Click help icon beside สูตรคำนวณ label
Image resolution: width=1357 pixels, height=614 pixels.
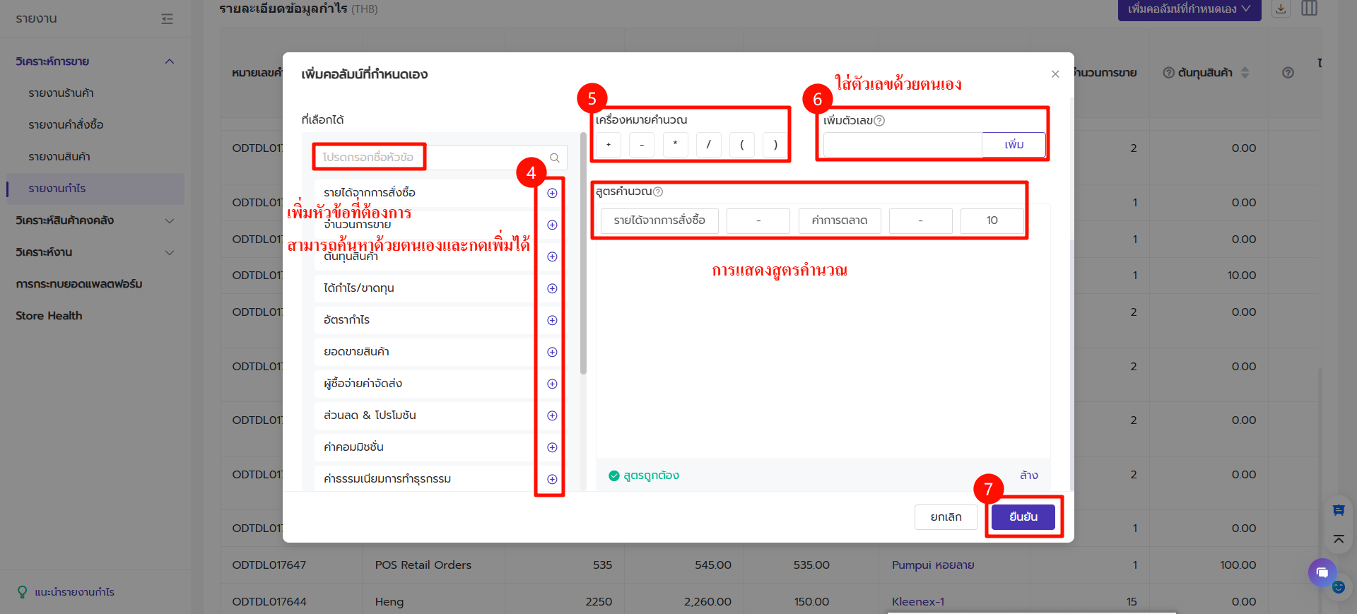658,191
